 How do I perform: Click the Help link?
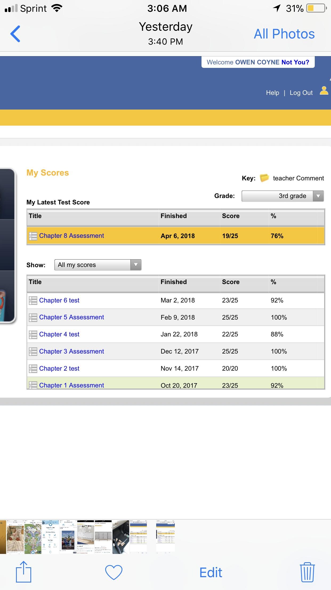[x=273, y=93]
